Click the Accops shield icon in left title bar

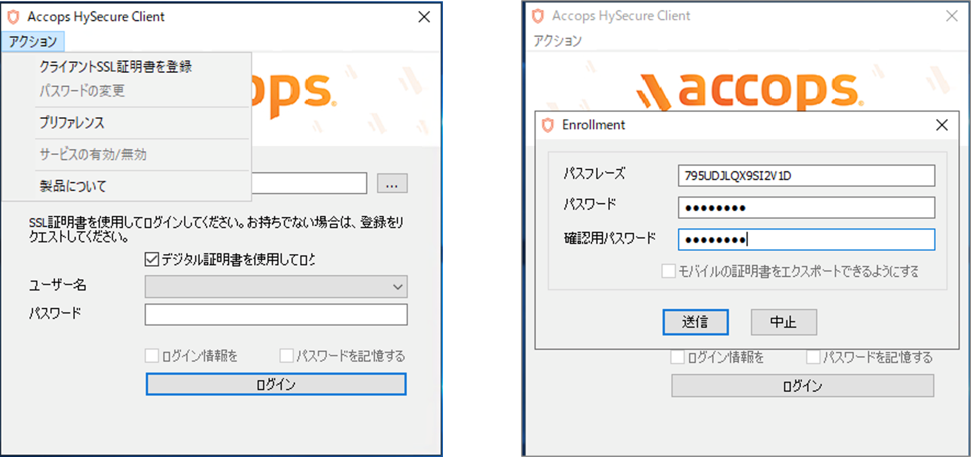[x=13, y=17]
